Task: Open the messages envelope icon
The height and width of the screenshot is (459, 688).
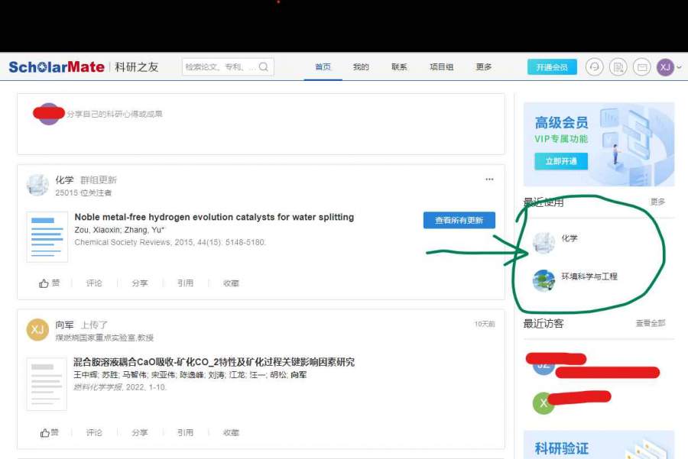Action: pos(642,67)
